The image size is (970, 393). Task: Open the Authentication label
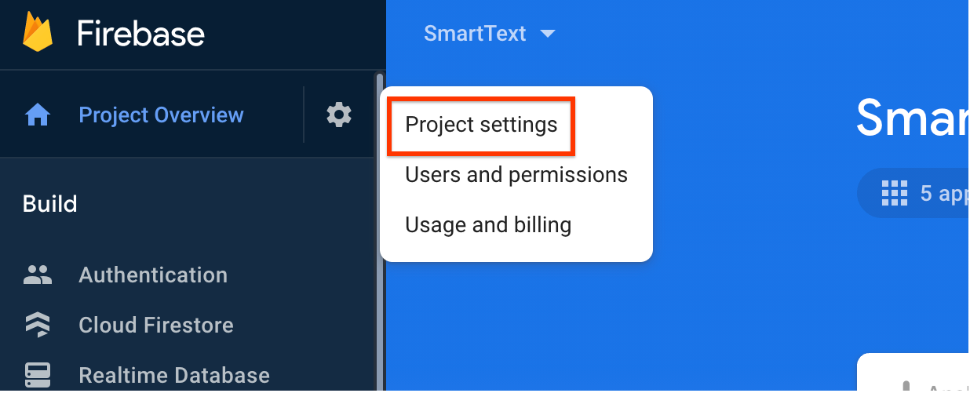153,275
